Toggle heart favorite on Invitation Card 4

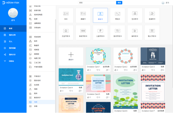pos(70,91)
